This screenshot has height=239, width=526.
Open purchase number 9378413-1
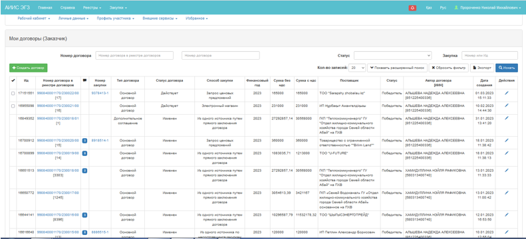click(x=100, y=93)
